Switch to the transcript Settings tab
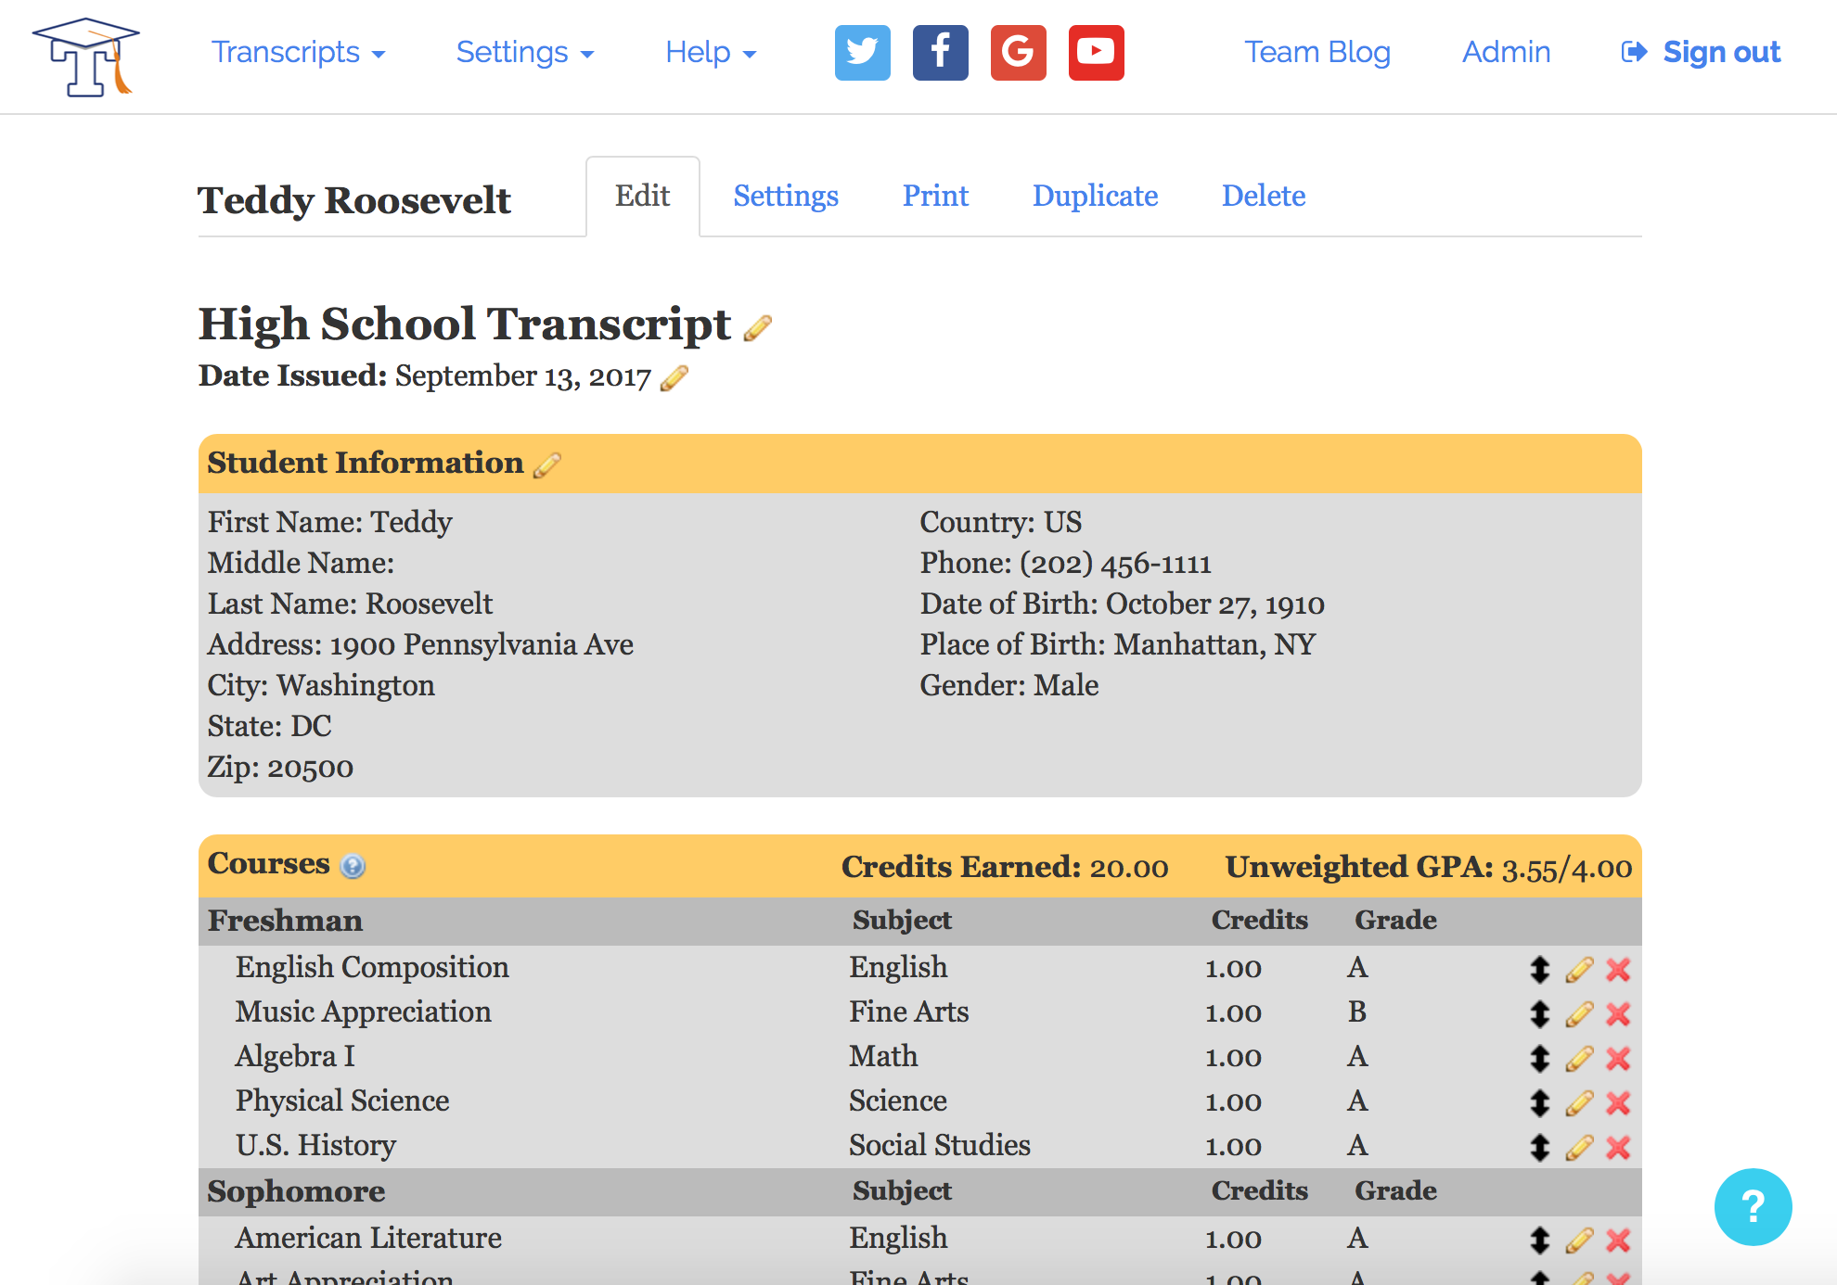 click(786, 197)
